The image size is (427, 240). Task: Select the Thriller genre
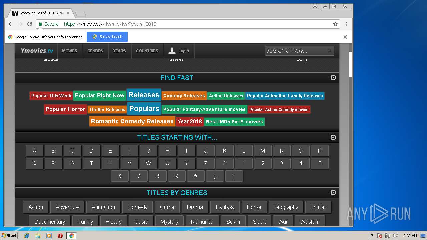tap(318, 207)
